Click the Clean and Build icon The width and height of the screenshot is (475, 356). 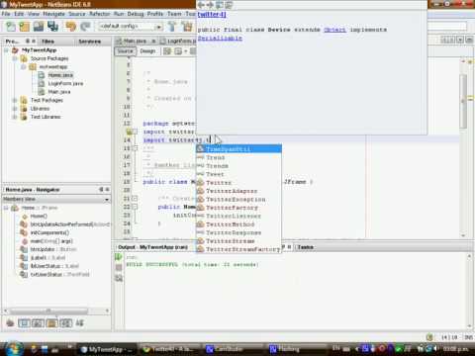187,27
